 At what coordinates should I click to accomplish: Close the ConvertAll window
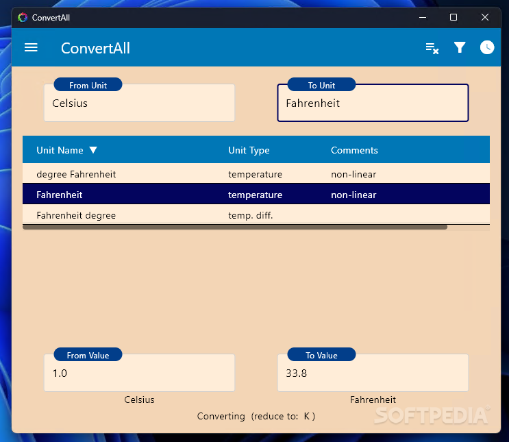pos(484,18)
